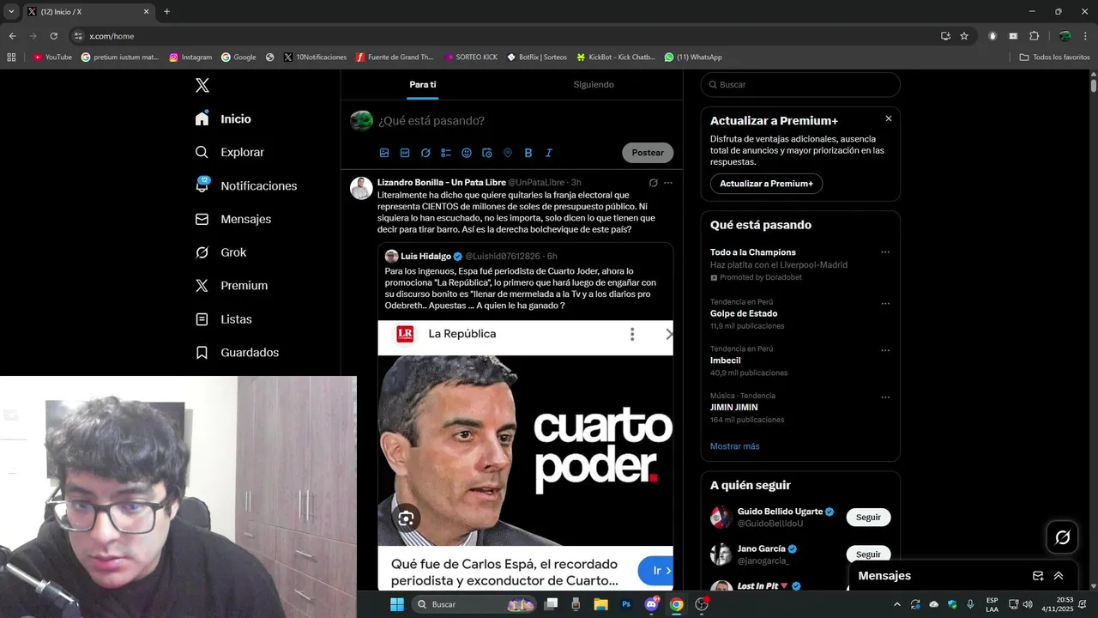1098x618 pixels.
Task: Click the Actualizar a Premium+ button
Action: [766, 184]
